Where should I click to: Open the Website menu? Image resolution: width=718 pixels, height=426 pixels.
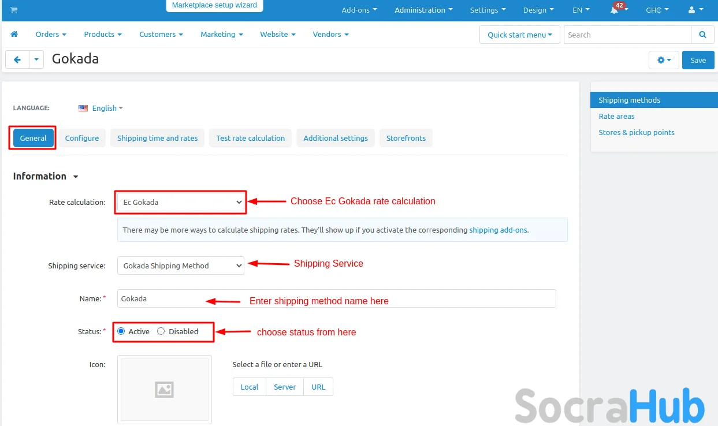(278, 34)
